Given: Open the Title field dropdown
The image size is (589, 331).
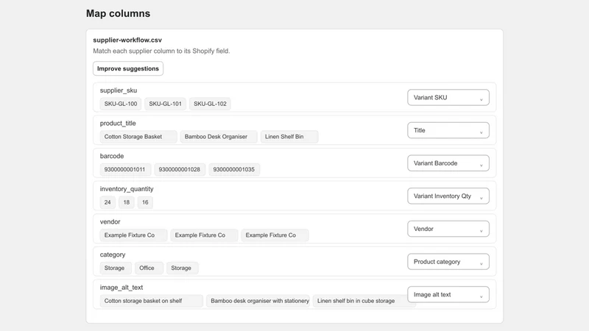Looking at the screenshot, I should (x=448, y=130).
